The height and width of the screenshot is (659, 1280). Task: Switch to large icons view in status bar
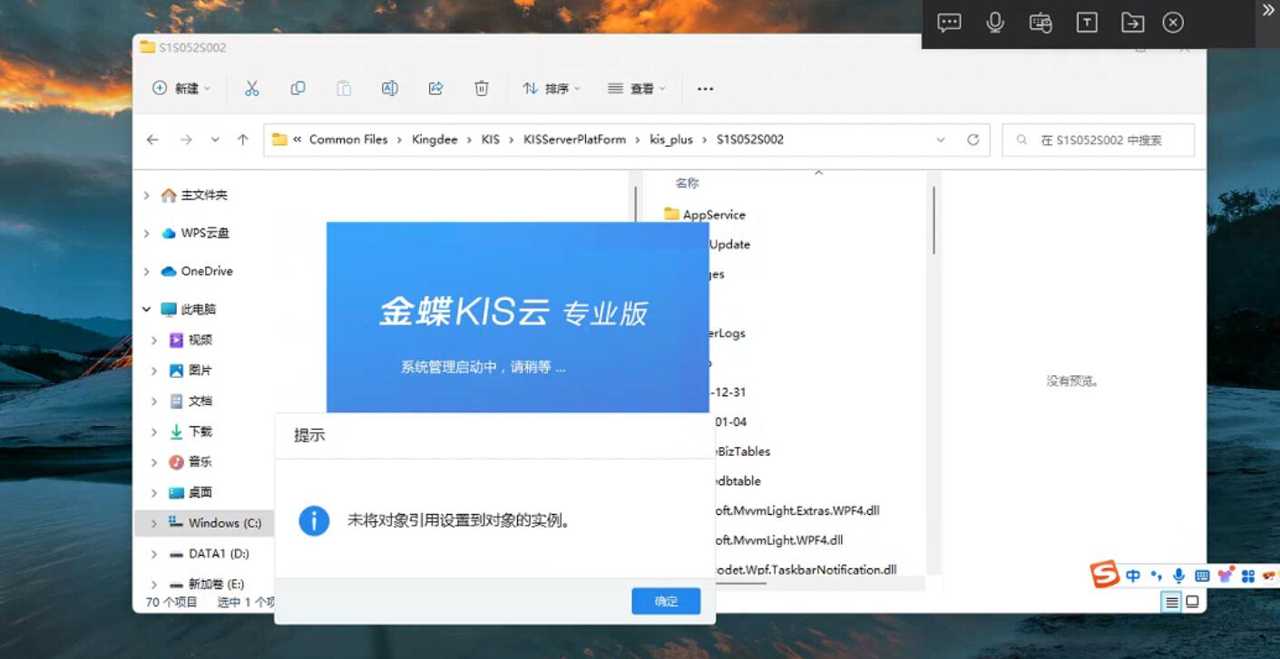click(1192, 602)
